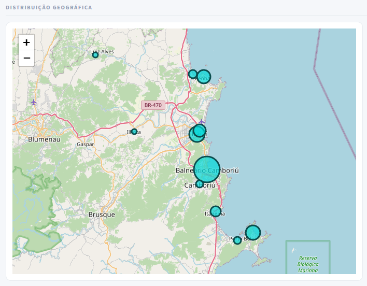Click the Distribuição Geográfica section heading
The height and width of the screenshot is (286, 367).
pyautogui.click(x=49, y=8)
